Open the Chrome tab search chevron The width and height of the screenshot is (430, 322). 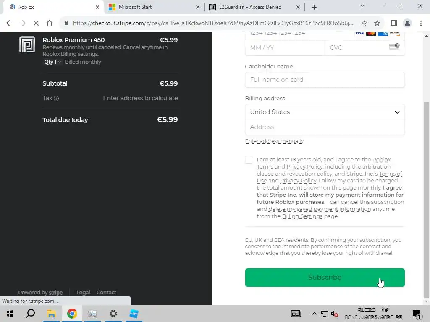click(x=362, y=6)
